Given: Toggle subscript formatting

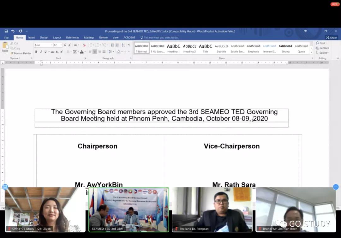Looking at the screenshot, I should tap(57, 52).
